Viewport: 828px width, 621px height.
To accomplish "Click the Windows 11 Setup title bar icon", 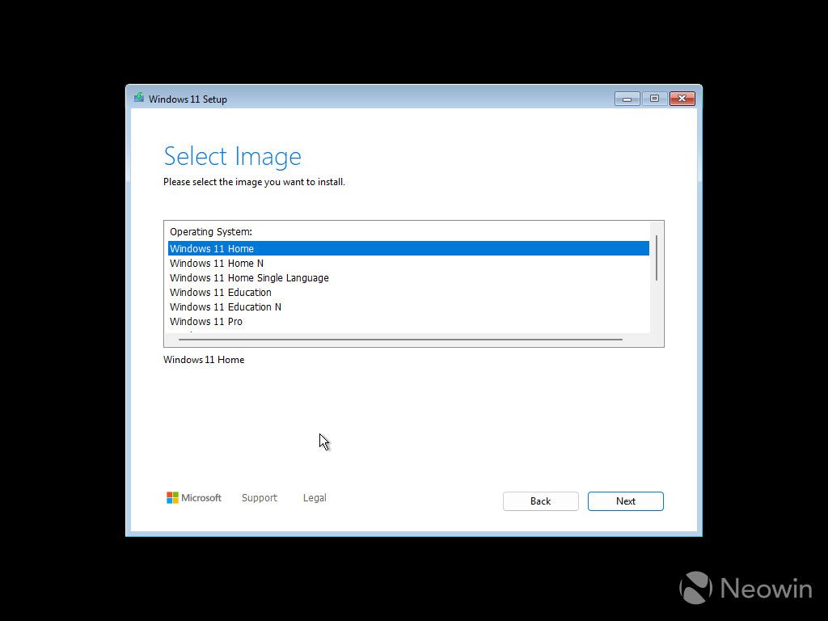I will pyautogui.click(x=139, y=98).
